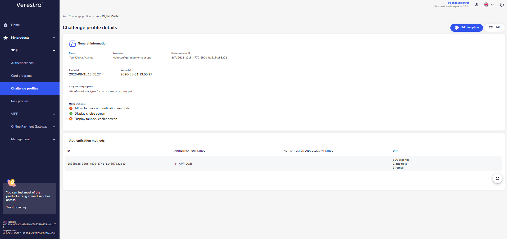Screen dimensions: 507x239
Task: Click the '3 retries' OTP value
Action: [x=398, y=168]
